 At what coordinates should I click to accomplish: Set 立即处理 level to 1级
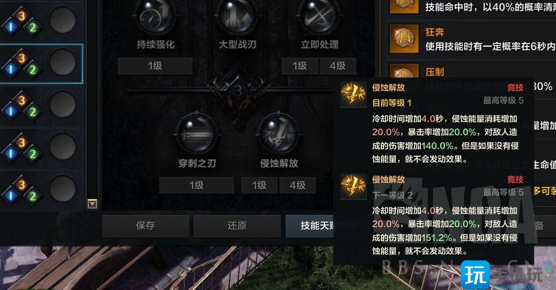pyautogui.click(x=300, y=66)
